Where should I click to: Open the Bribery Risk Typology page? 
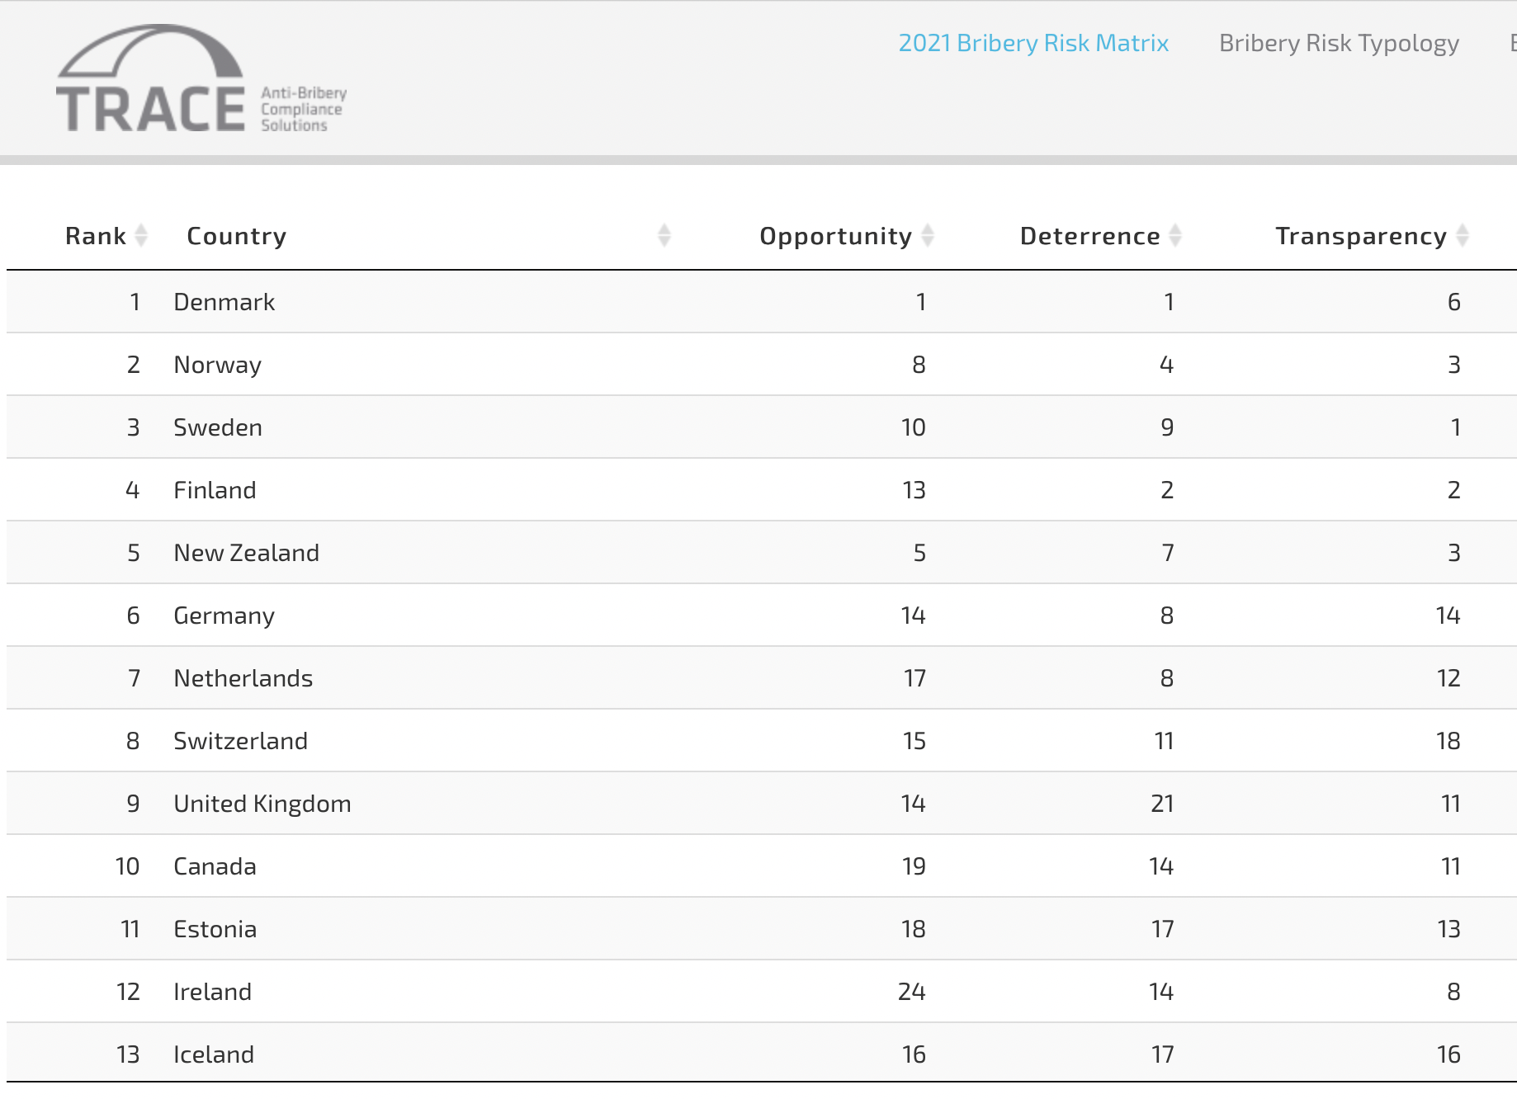click(x=1339, y=43)
